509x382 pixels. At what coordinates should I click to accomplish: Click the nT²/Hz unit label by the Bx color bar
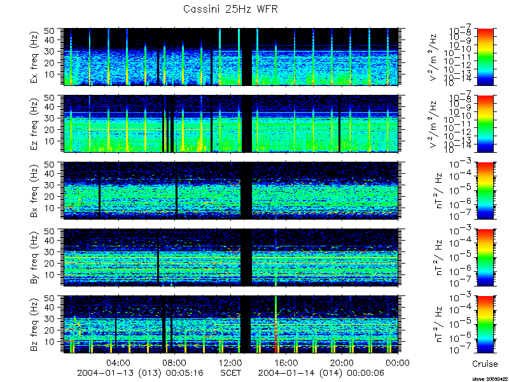click(440, 190)
